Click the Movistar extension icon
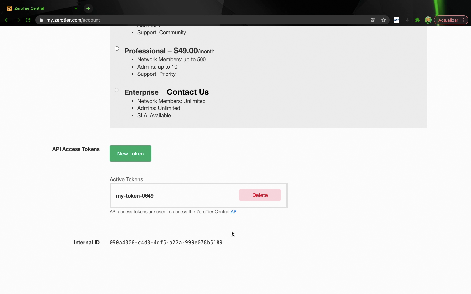This screenshot has width=471, height=294. pos(397,20)
